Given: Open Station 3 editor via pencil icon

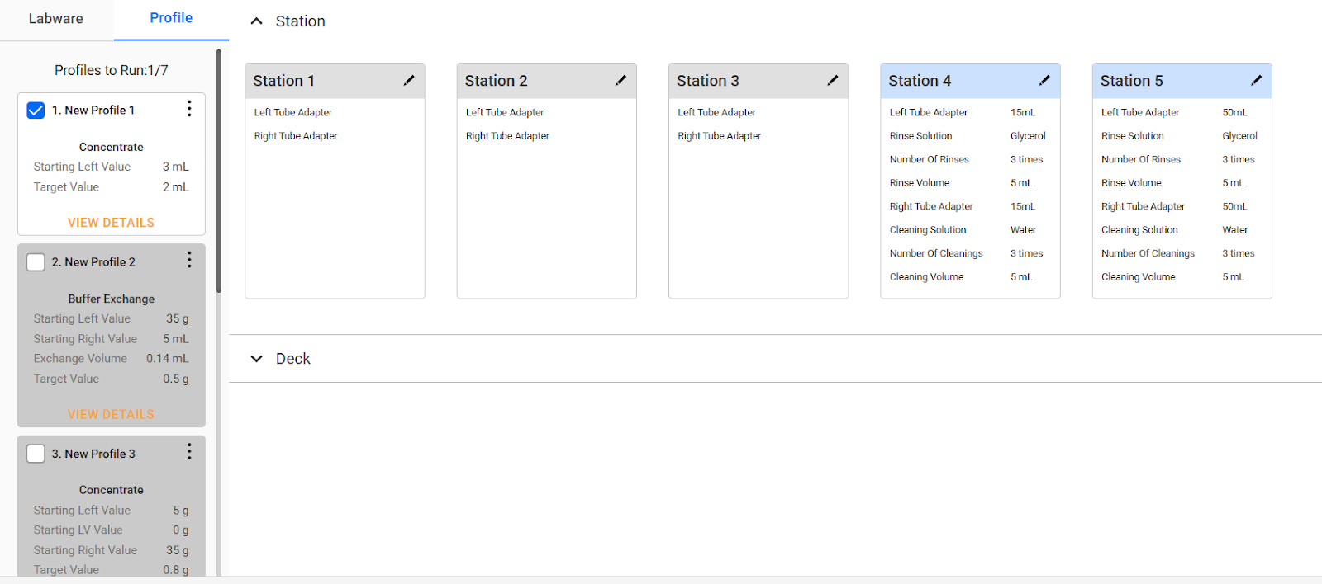Looking at the screenshot, I should click(x=832, y=80).
